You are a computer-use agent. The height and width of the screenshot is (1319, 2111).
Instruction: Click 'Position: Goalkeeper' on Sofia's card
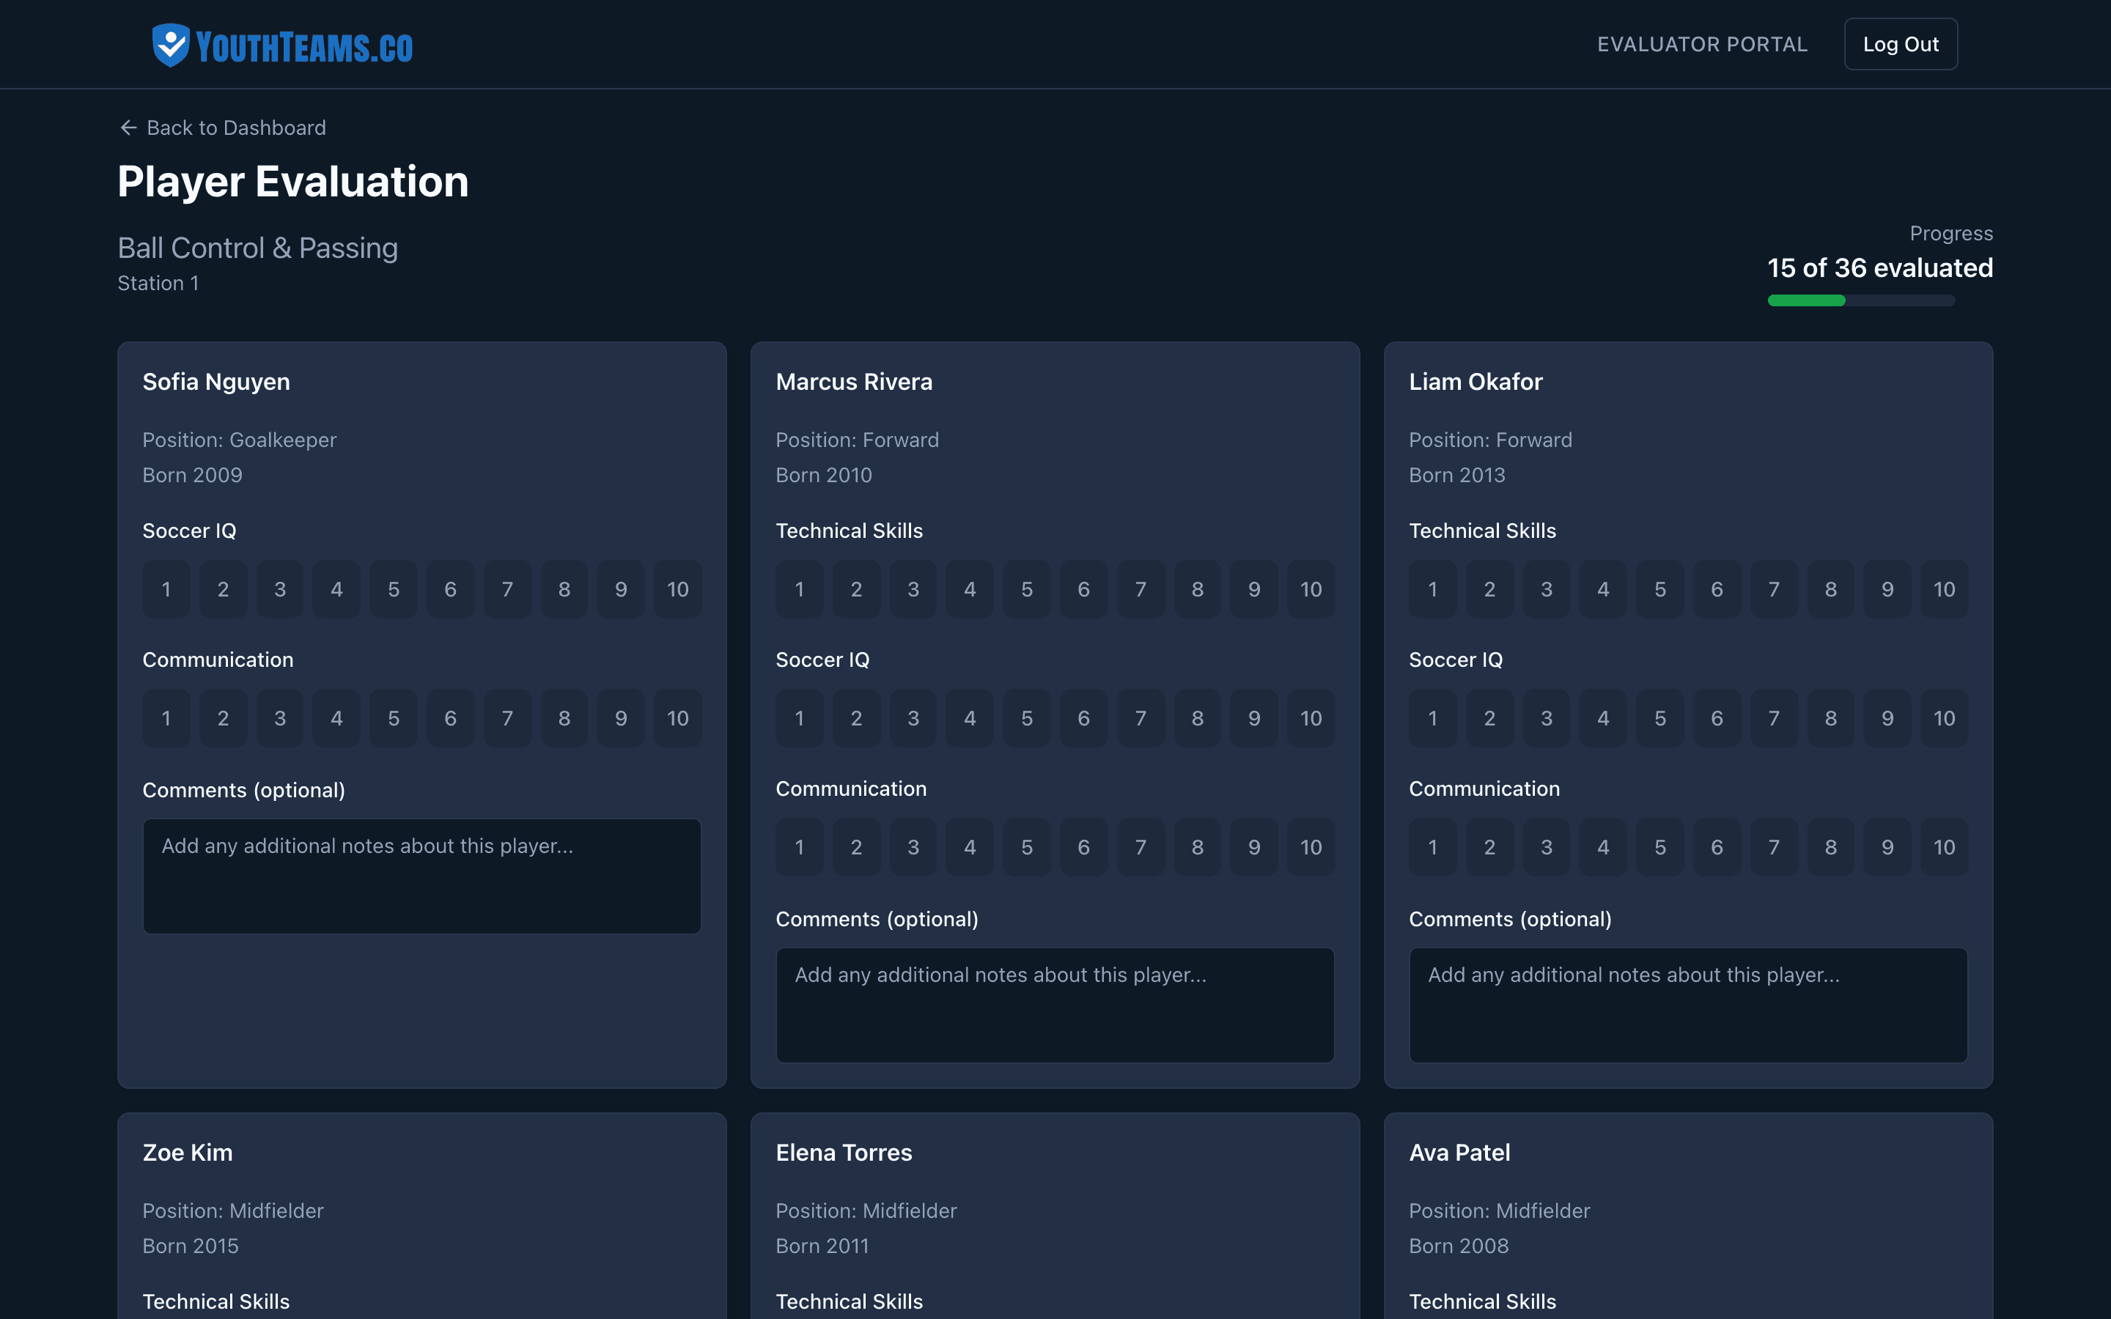(239, 440)
